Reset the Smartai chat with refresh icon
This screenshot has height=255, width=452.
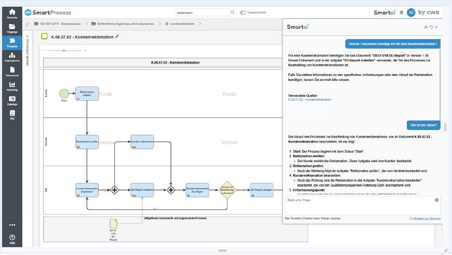[431, 27]
